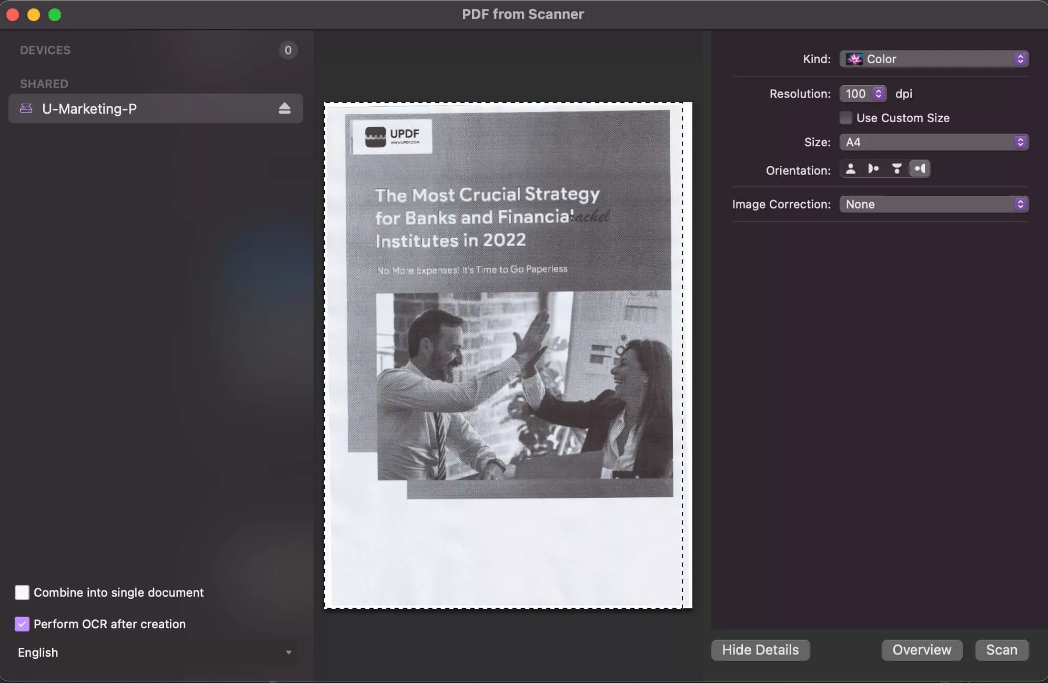Select the landscape orientation icon
This screenshot has height=683, width=1048.
click(x=874, y=169)
